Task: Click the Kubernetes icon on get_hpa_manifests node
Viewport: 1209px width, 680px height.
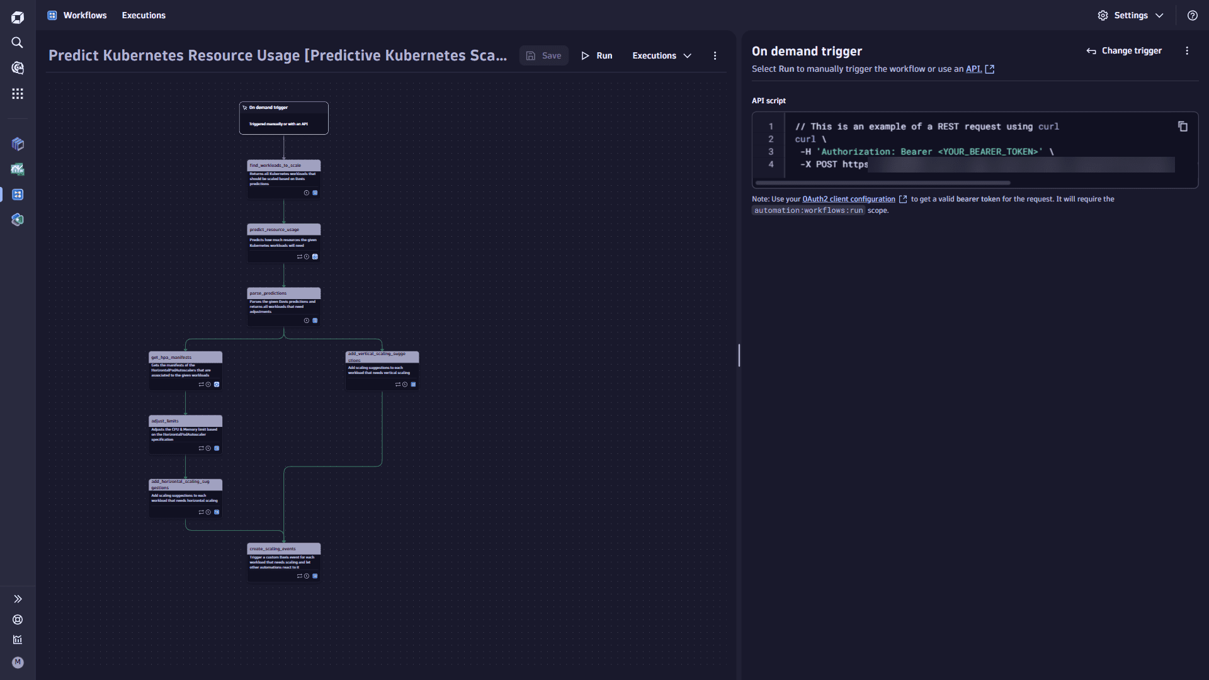Action: tap(217, 384)
